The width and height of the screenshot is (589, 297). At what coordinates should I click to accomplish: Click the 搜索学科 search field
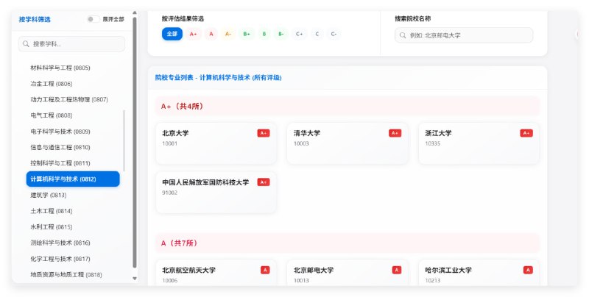pyautogui.click(x=71, y=44)
